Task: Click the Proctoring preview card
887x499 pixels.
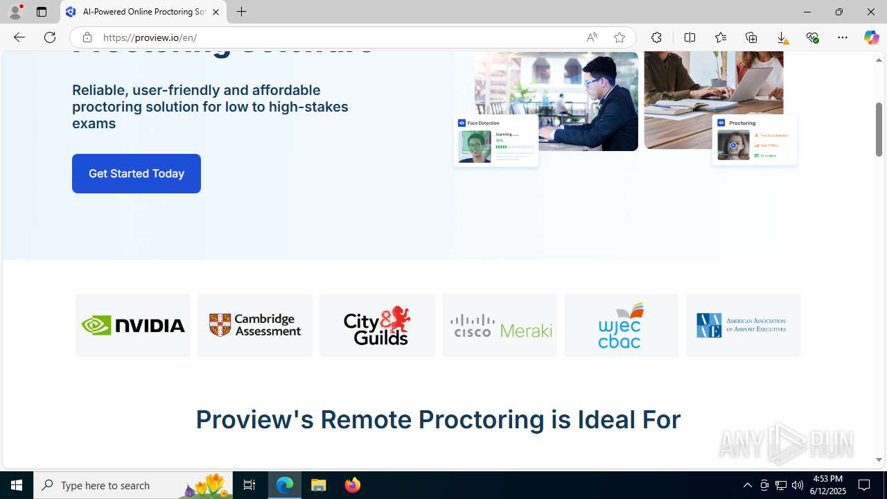Action: 755,139
